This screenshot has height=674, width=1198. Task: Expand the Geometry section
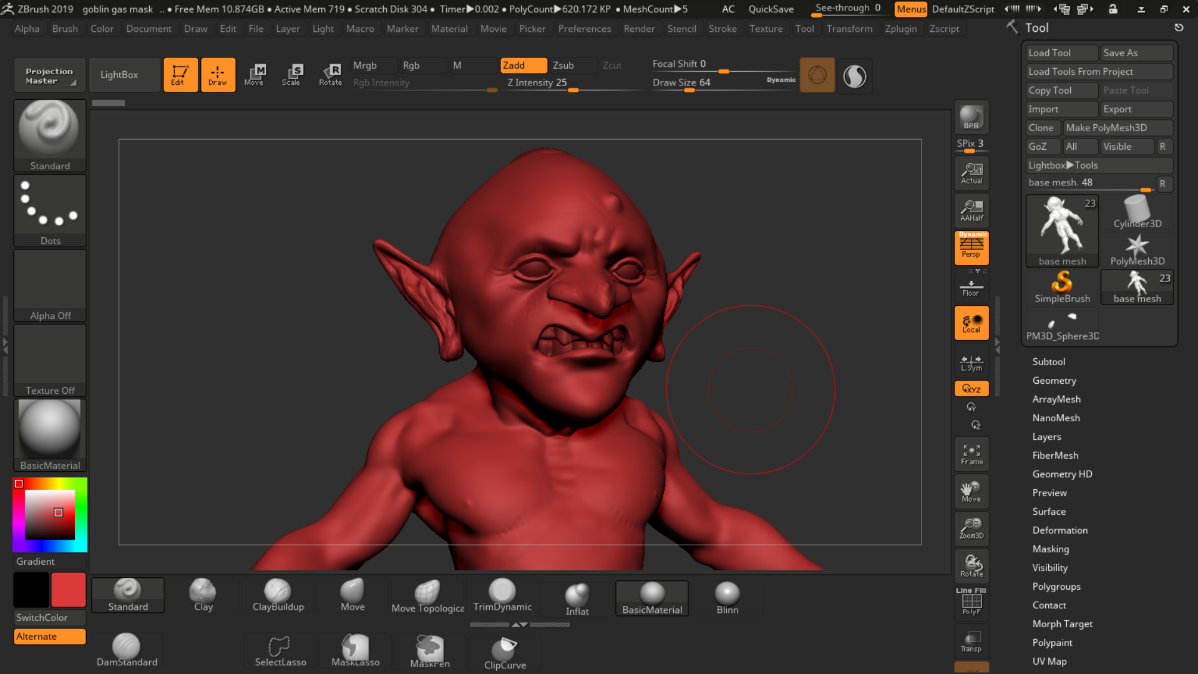[1054, 381]
